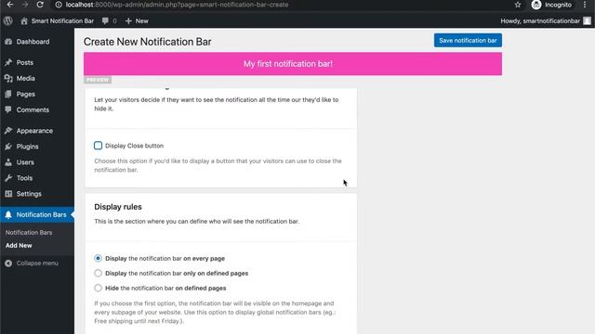Click the pink notification bar preview
The height and width of the screenshot is (334, 595).
click(293, 64)
